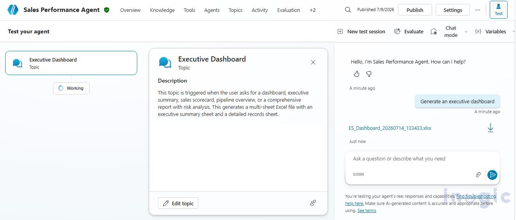This screenshot has height=220, width=516.
Task: Select the Executive Dashboard topic node
Action: (71, 63)
